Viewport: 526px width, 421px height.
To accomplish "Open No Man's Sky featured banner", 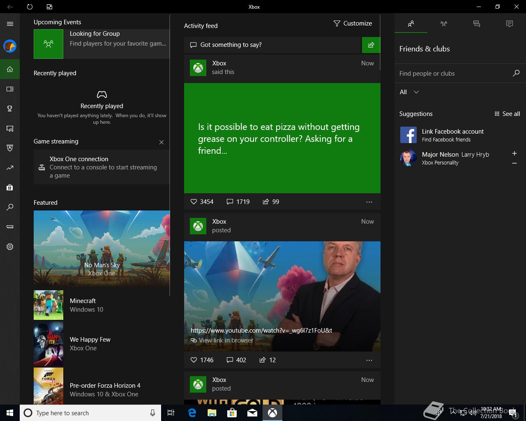I will click(102, 248).
